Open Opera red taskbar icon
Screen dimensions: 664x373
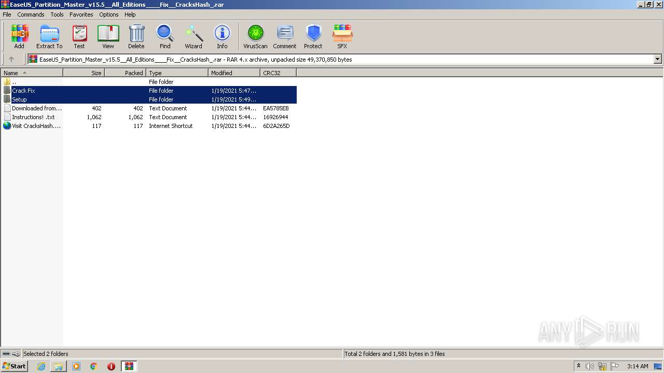point(111,366)
